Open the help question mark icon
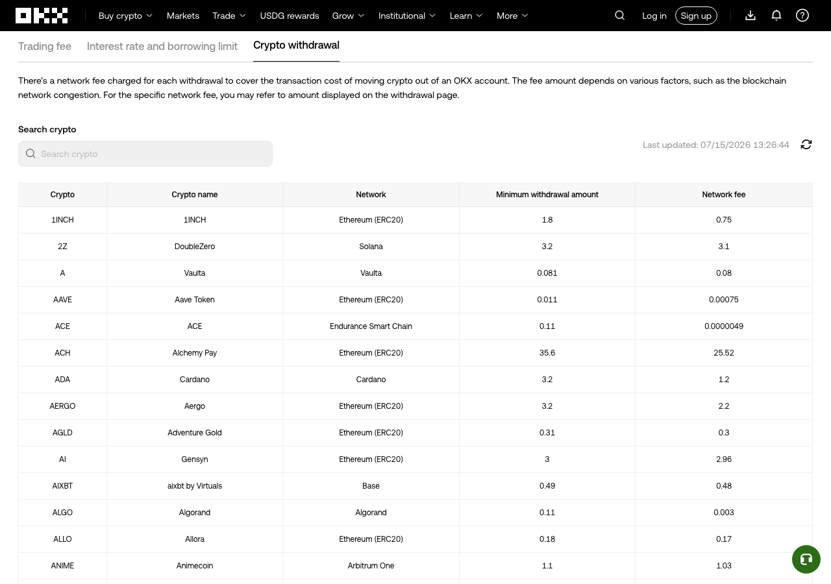The height and width of the screenshot is (584, 831). pyautogui.click(x=802, y=16)
